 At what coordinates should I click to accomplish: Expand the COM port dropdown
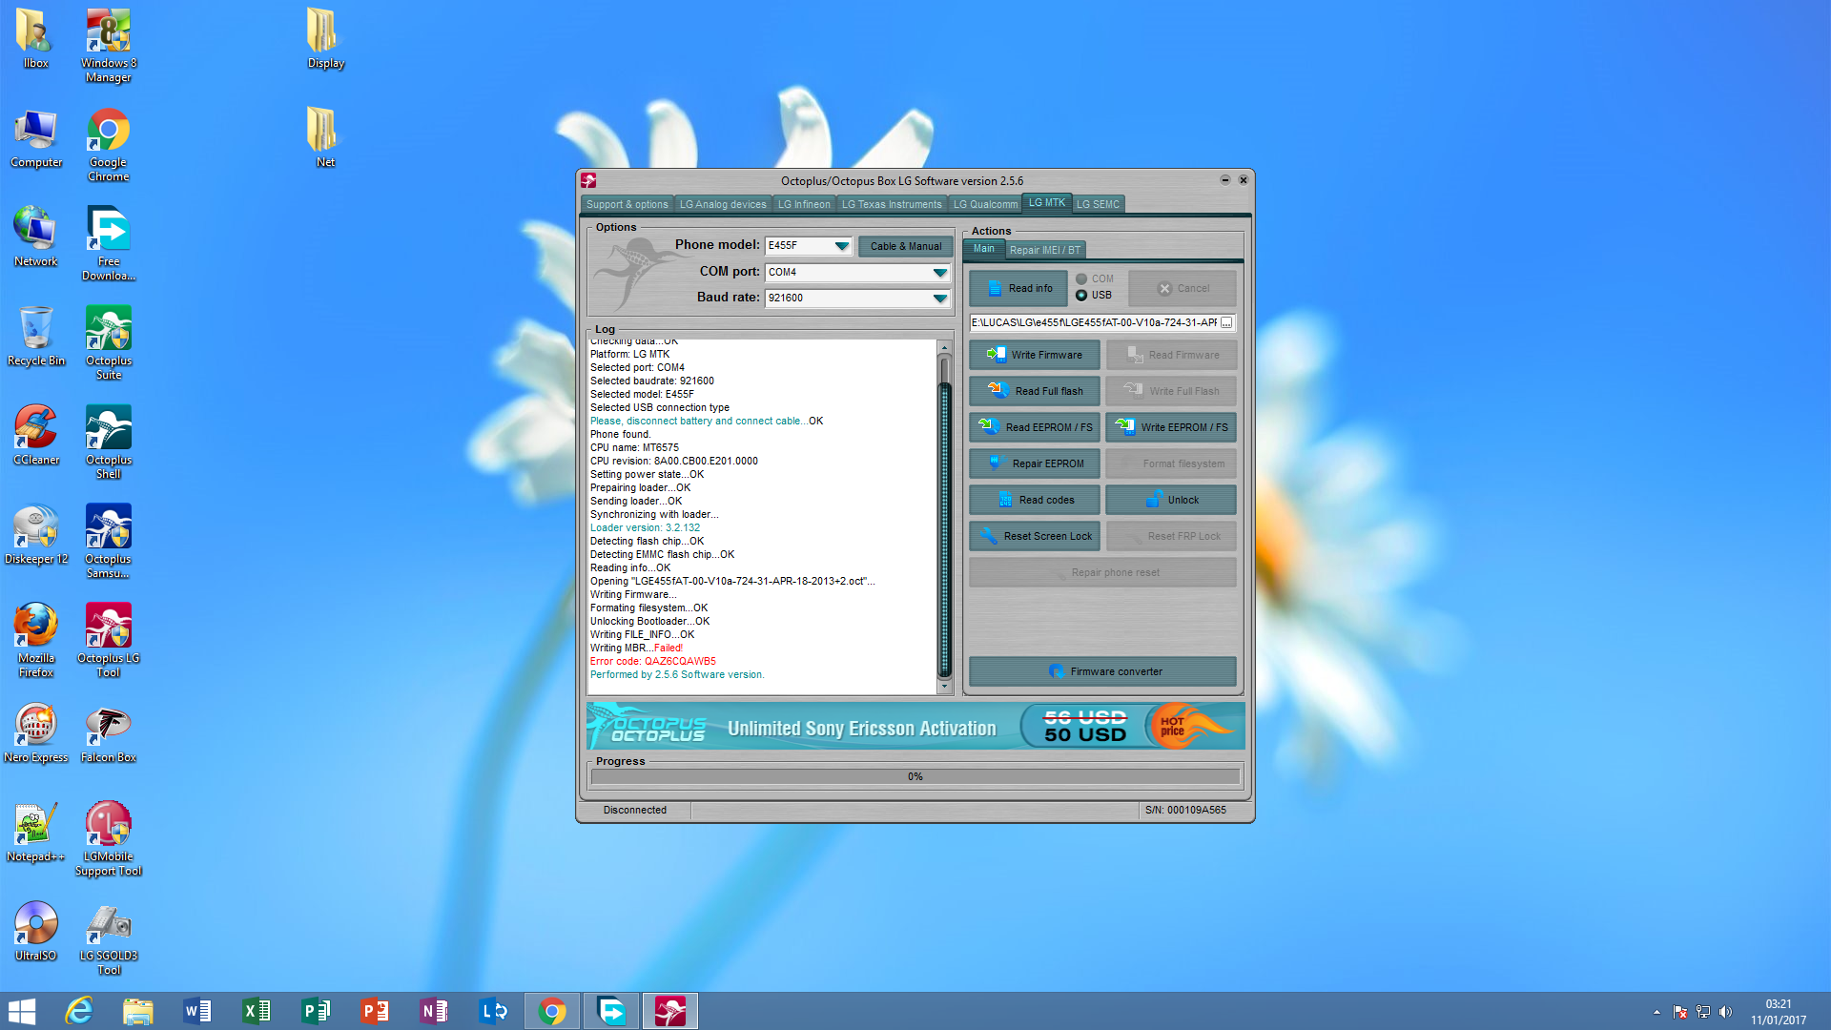[939, 273]
